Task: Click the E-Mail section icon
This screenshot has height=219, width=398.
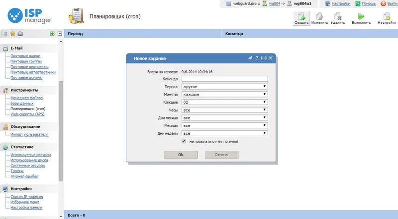Action: click(5, 48)
